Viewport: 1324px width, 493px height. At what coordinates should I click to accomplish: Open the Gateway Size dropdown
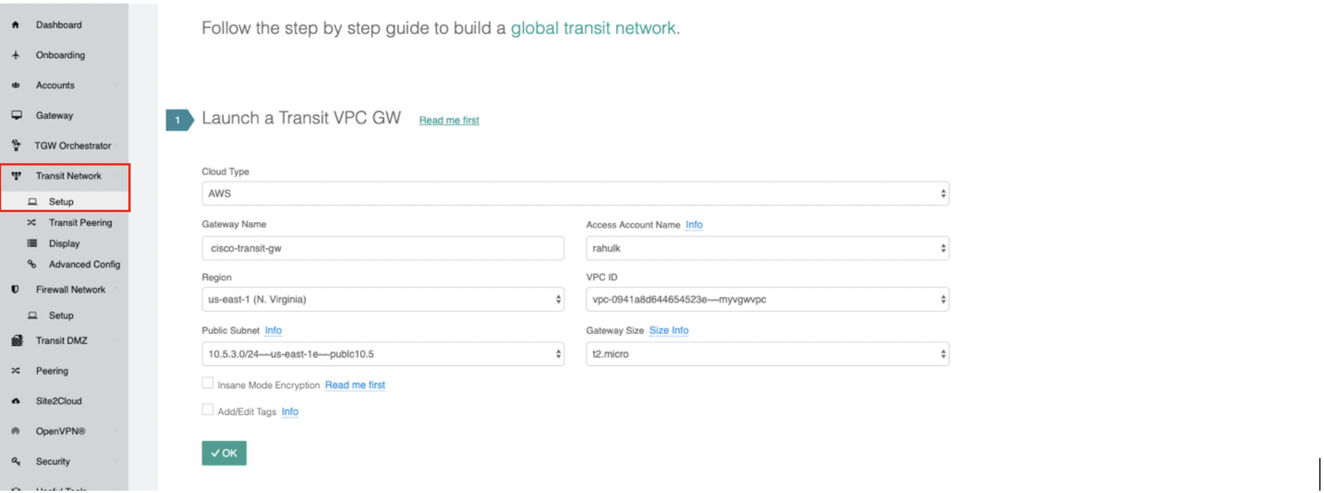(x=767, y=354)
